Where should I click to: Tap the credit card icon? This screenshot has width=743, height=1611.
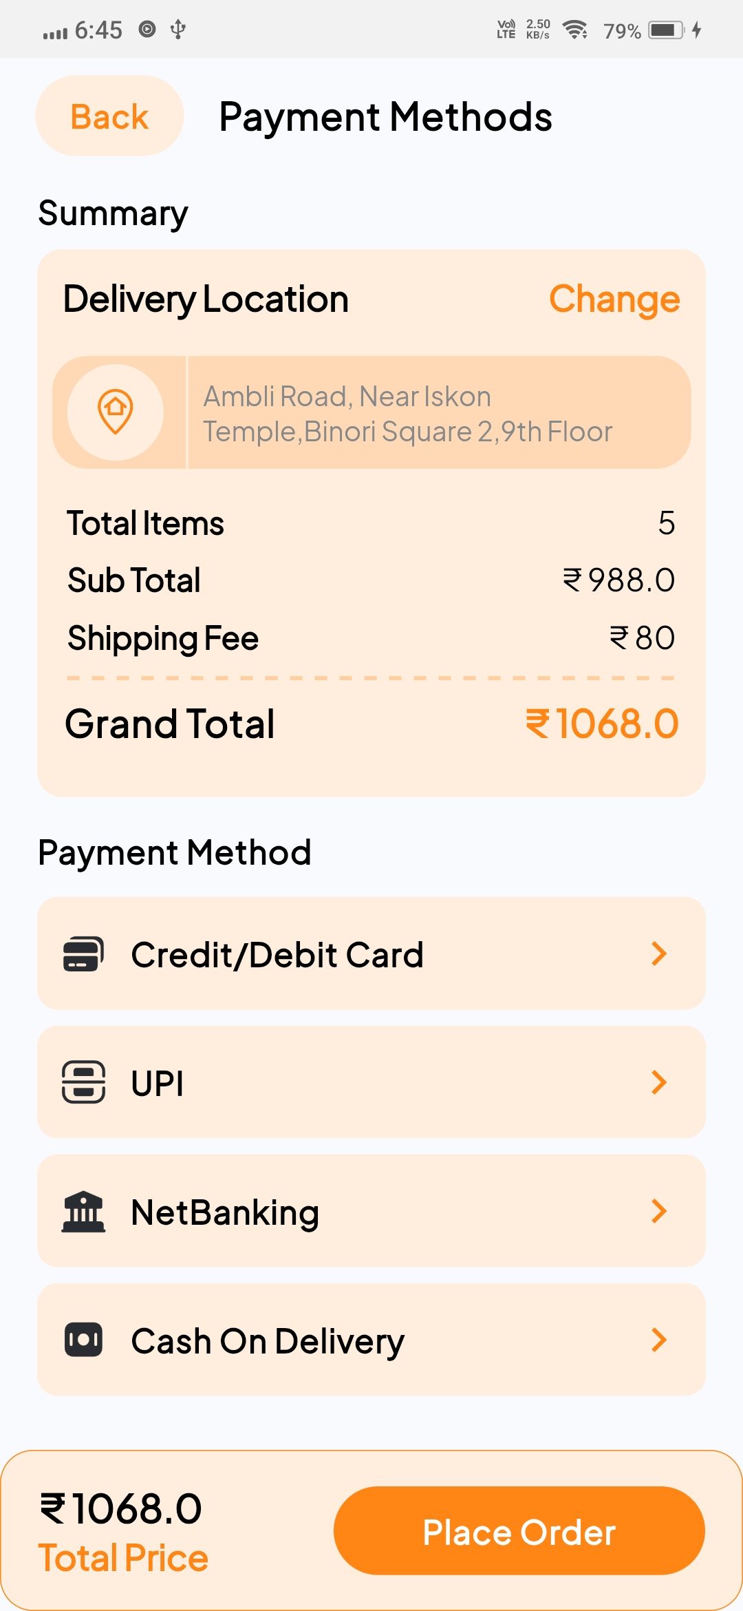pos(83,954)
